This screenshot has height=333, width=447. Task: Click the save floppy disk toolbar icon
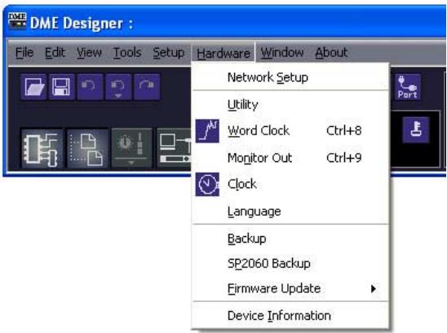coord(61,86)
